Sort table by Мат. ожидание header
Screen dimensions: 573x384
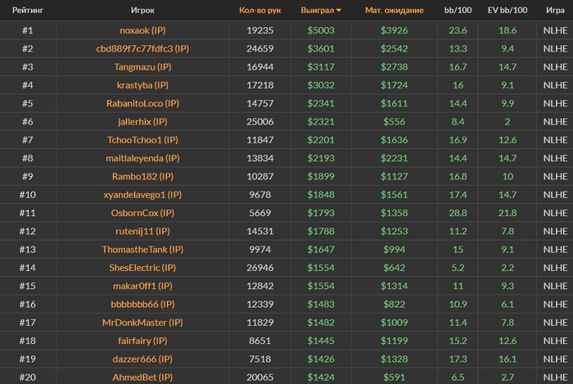click(x=394, y=10)
